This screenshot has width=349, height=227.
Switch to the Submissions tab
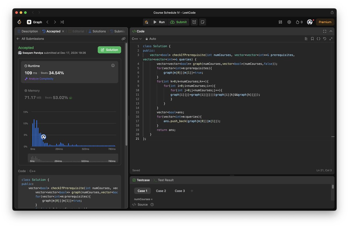click(x=117, y=31)
